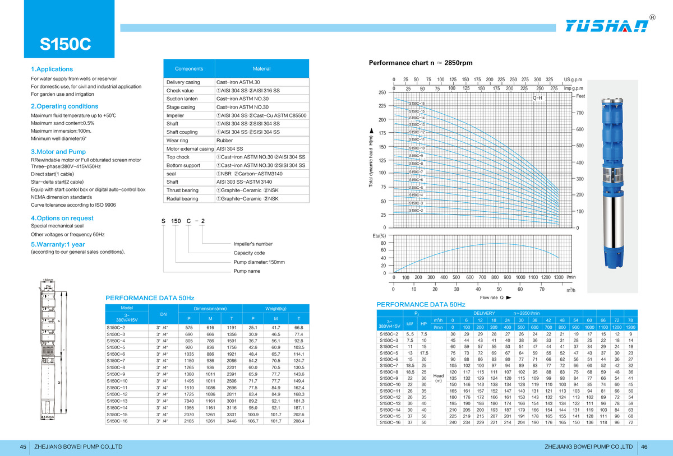
Task: Click the 'Impeller' component cell
Action: click(189, 115)
